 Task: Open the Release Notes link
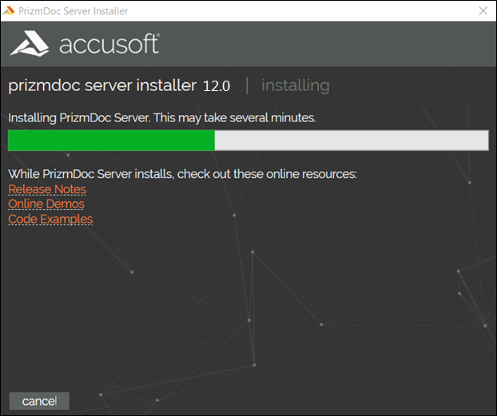pos(47,189)
